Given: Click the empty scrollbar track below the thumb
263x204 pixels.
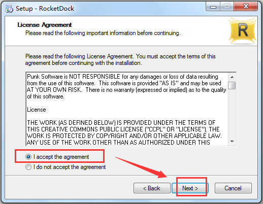Looking at the screenshot, I should coord(232,113).
